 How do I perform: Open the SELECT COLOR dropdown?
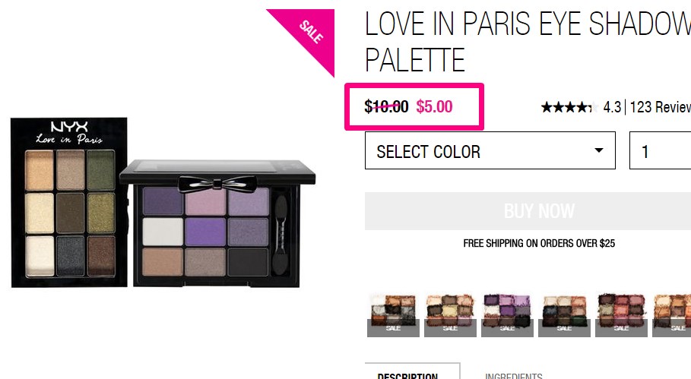[490, 150]
